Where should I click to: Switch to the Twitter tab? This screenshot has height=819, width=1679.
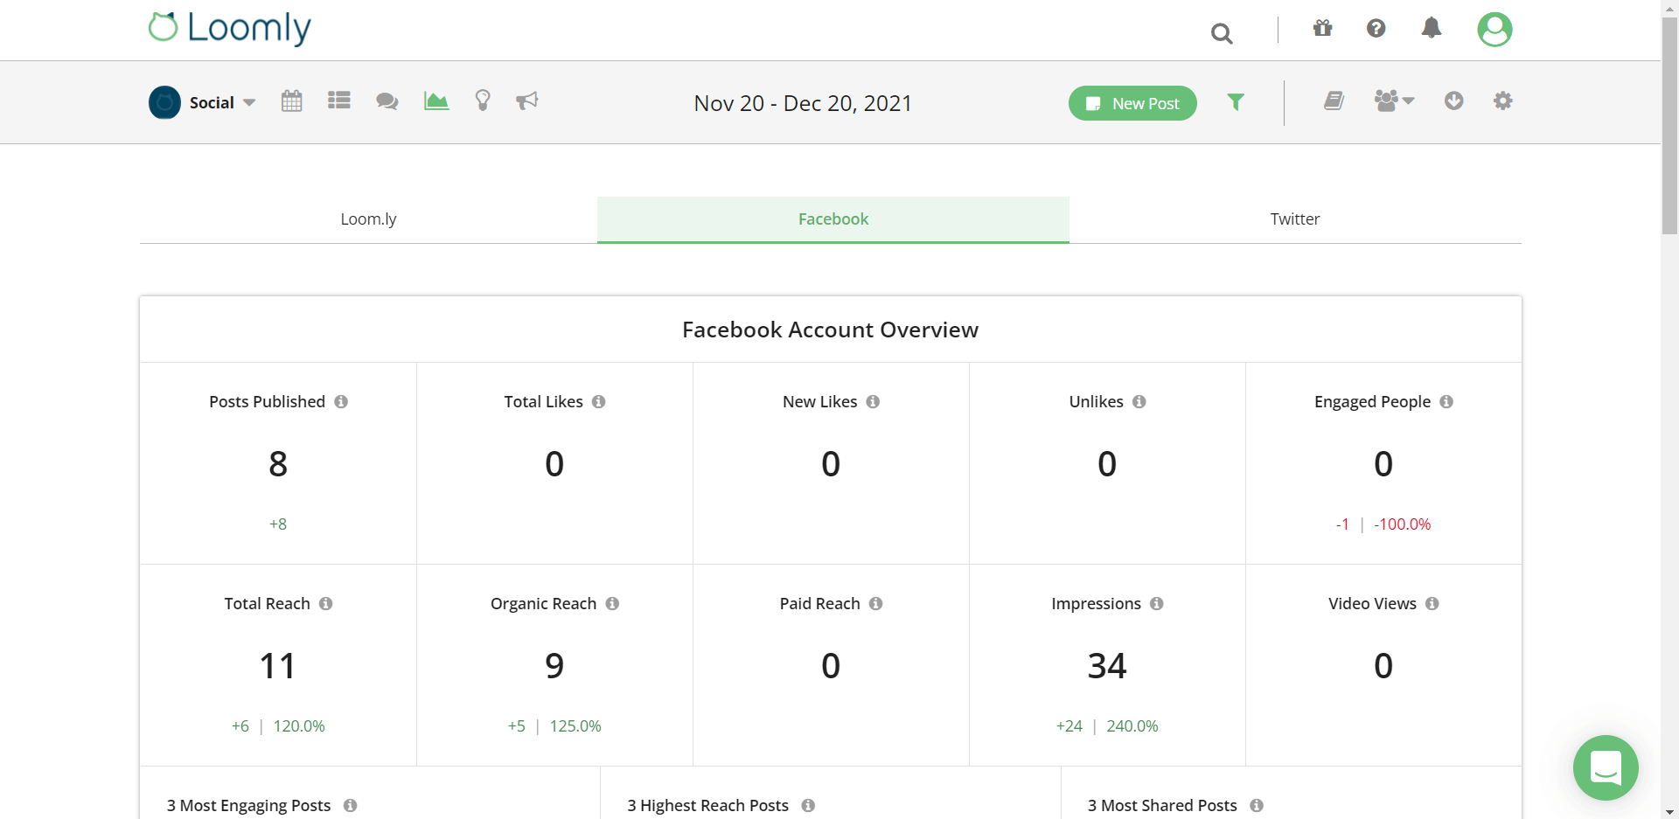(1295, 219)
